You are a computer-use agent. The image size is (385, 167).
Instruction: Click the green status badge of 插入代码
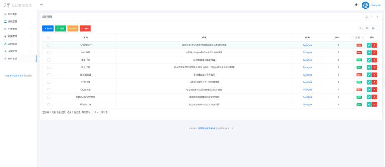tap(359, 67)
